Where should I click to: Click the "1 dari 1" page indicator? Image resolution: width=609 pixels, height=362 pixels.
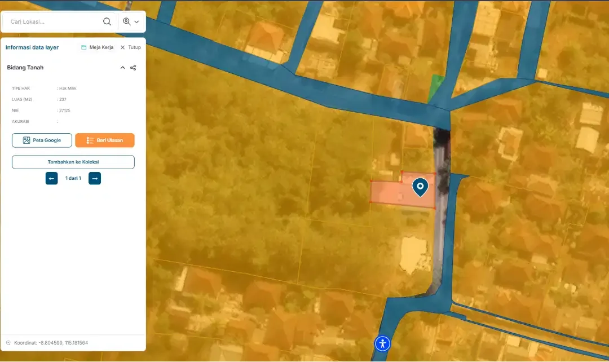click(73, 178)
